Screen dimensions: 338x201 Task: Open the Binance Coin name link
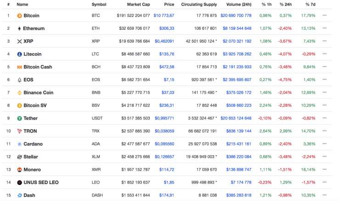pos(39,92)
